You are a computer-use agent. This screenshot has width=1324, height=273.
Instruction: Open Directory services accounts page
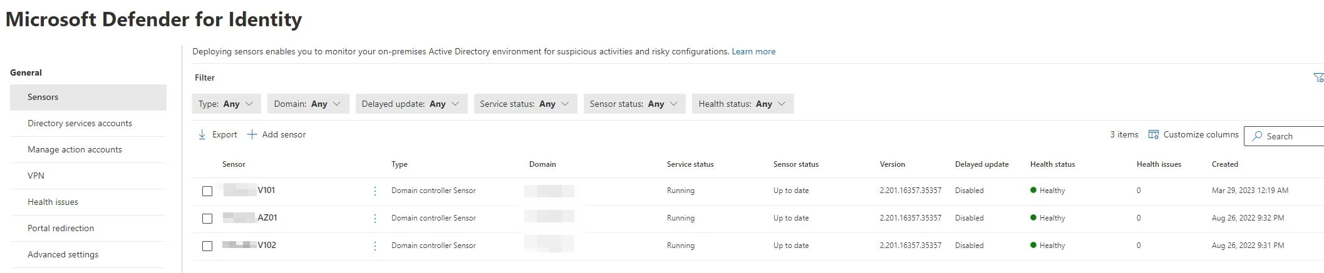pyautogui.click(x=88, y=123)
